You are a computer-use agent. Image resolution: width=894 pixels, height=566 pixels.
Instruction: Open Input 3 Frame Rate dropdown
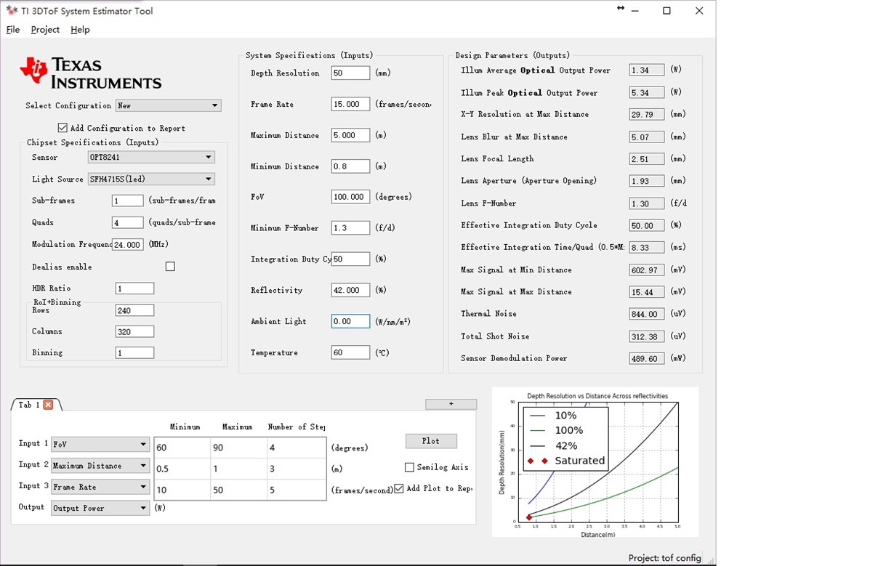[x=100, y=487]
